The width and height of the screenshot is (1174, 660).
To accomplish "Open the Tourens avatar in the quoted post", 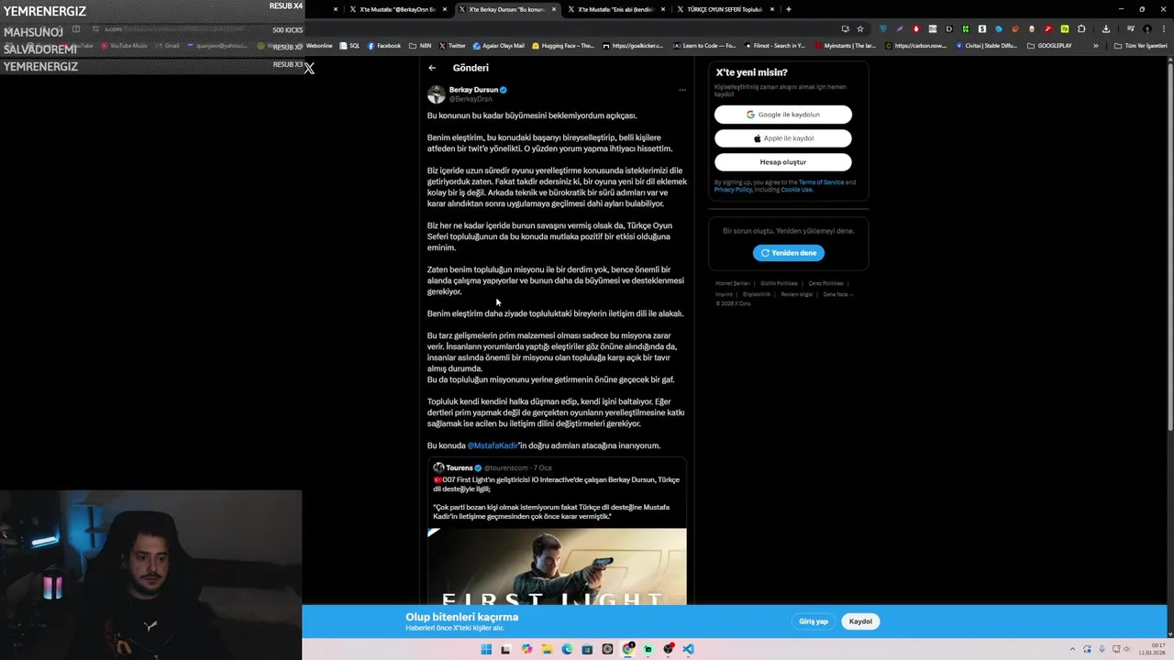I will point(438,467).
